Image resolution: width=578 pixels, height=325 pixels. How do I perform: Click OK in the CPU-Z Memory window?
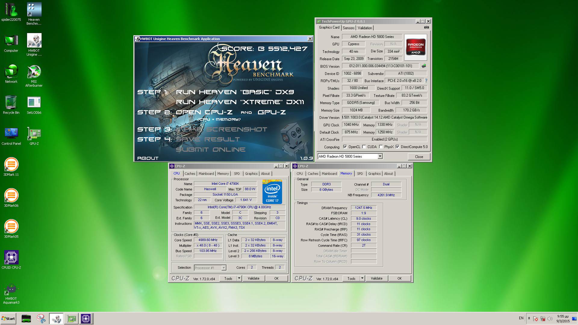pos(399,278)
